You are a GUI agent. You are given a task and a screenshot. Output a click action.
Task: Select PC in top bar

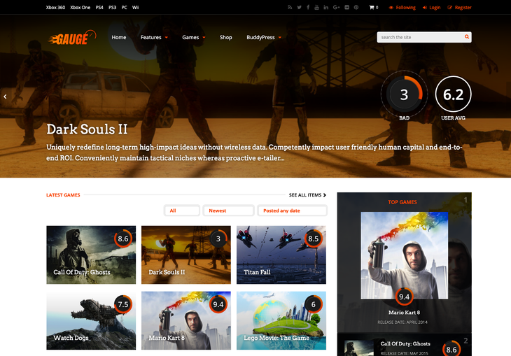pyautogui.click(x=124, y=7)
